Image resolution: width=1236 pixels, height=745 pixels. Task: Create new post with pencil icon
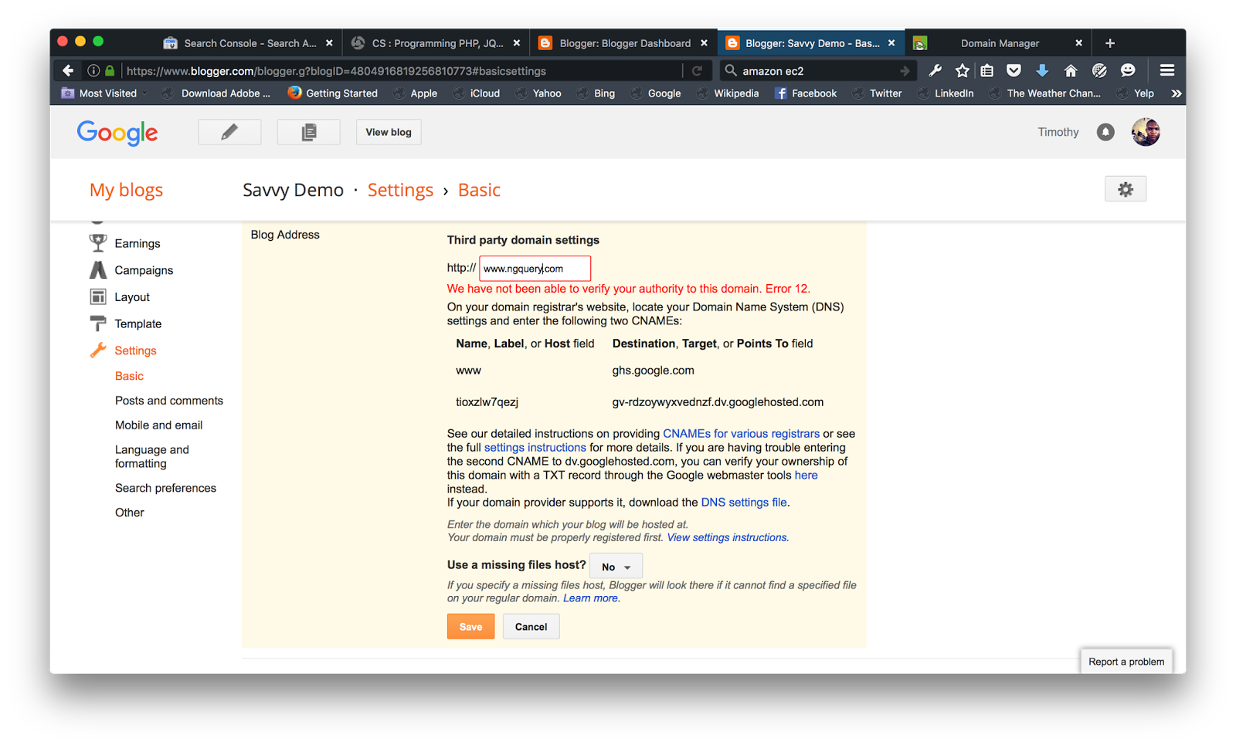[229, 132]
